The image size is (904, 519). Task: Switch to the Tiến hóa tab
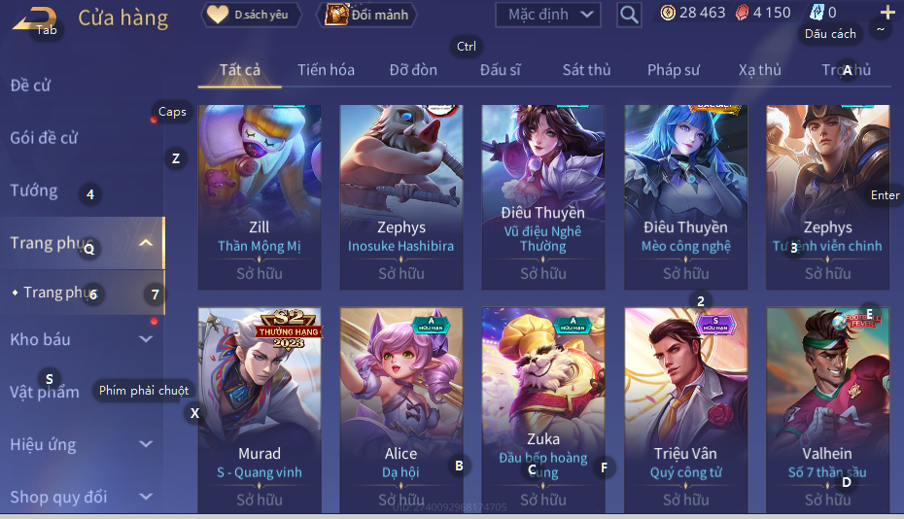tap(326, 70)
